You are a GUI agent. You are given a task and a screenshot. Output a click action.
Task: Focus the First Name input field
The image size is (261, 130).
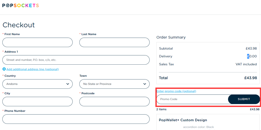tap(37, 42)
